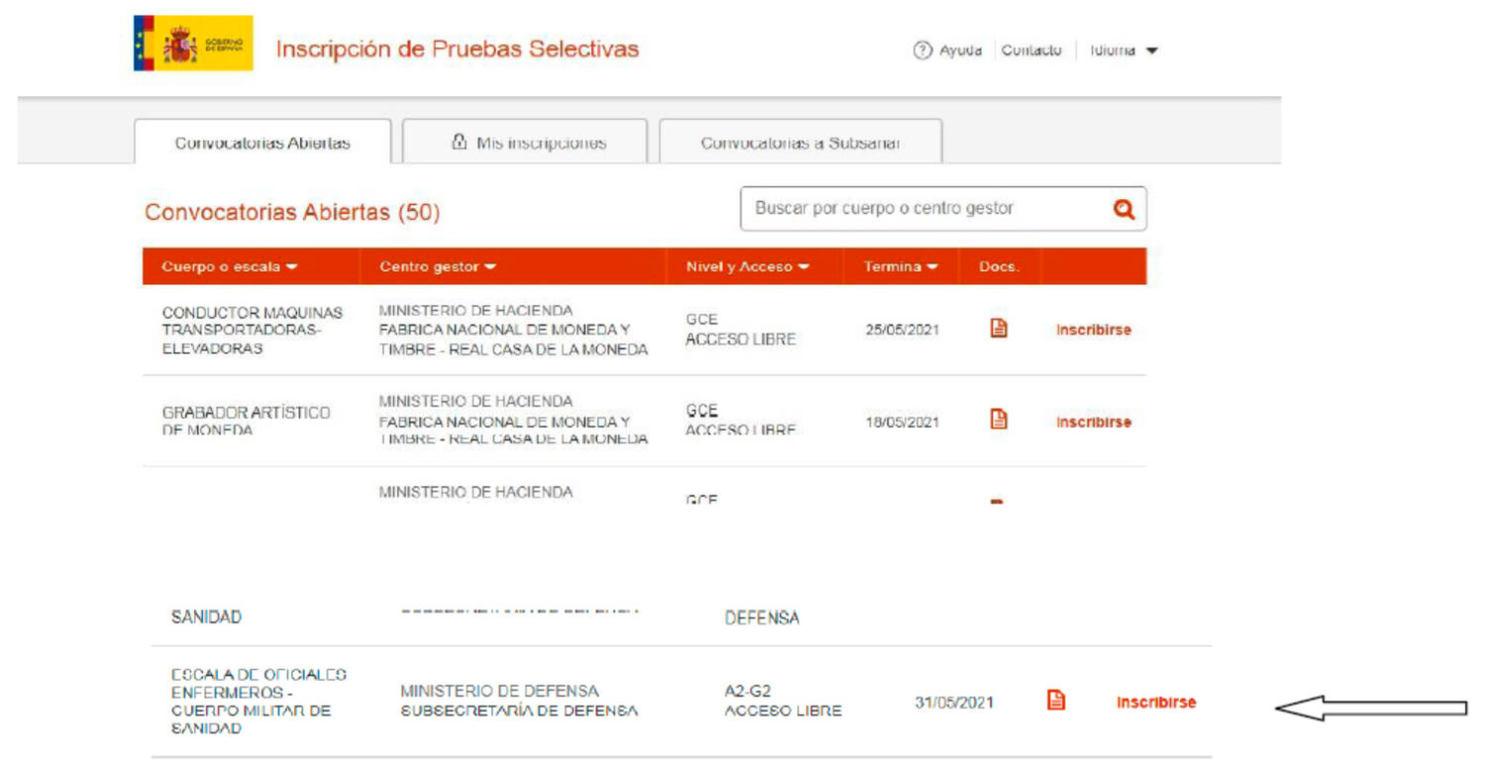1486x762 pixels.
Task: Click the search magnifier icon
Action: 1122,208
